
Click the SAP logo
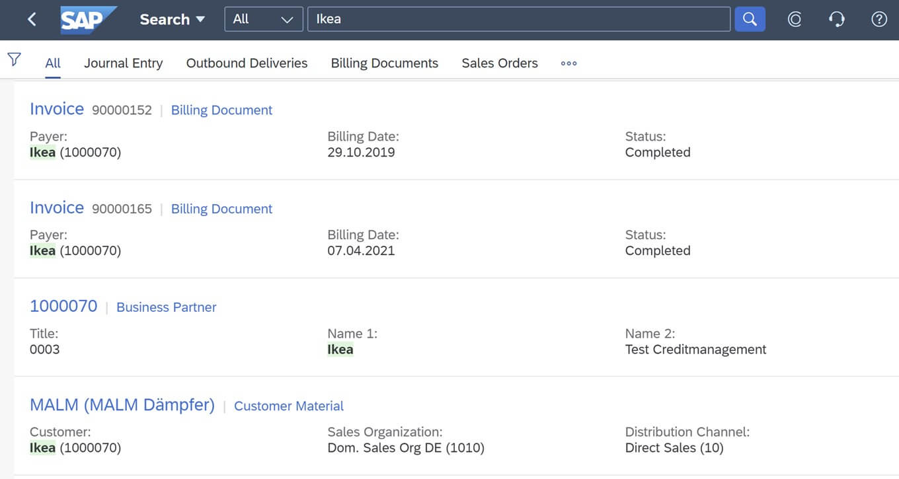pos(89,20)
